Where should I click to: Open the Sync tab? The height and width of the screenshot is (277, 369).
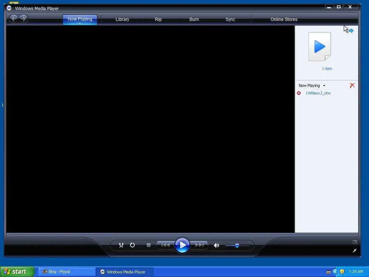click(230, 19)
